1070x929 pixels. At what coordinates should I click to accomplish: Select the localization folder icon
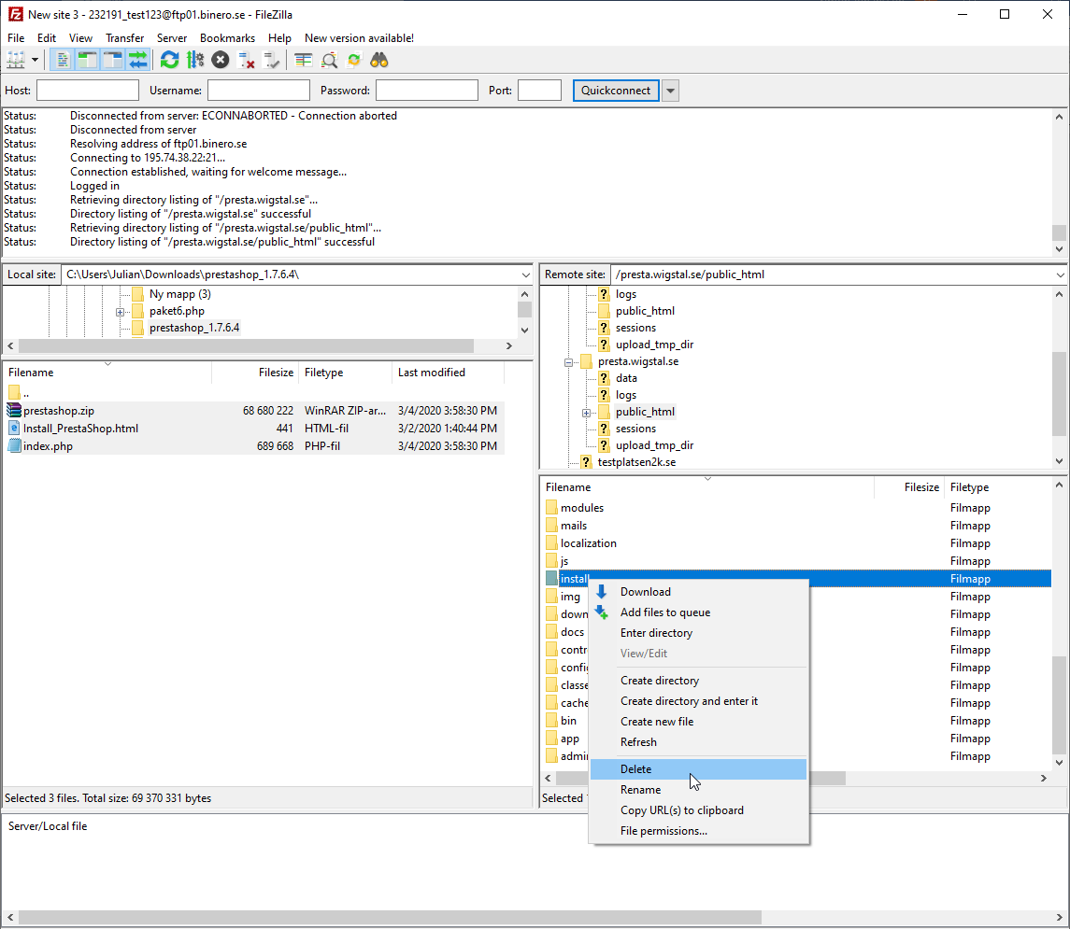point(552,543)
